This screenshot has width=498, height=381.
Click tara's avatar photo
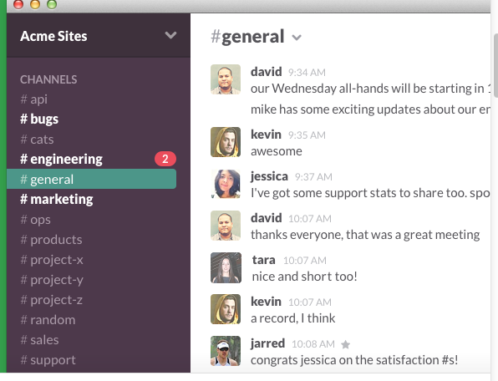pyautogui.click(x=226, y=267)
